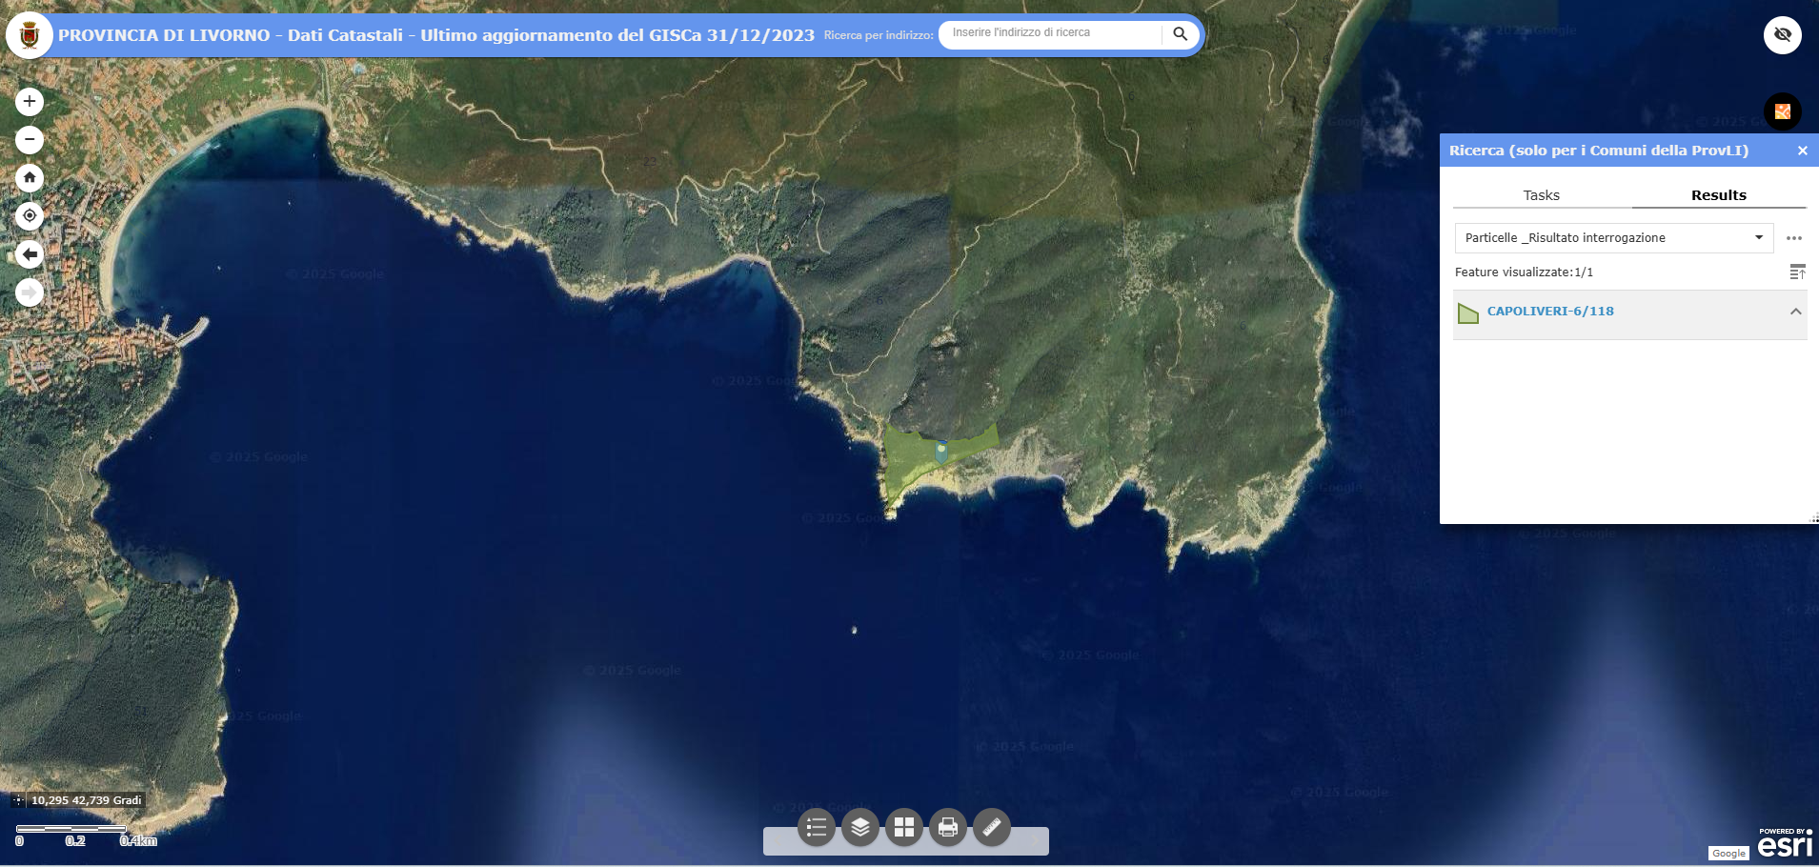Open the Basemap Gallery grid icon
The height and width of the screenshot is (867, 1819).
(903, 827)
